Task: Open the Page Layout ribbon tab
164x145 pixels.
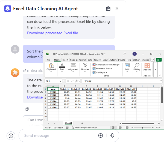Action: click(x=74, y=60)
